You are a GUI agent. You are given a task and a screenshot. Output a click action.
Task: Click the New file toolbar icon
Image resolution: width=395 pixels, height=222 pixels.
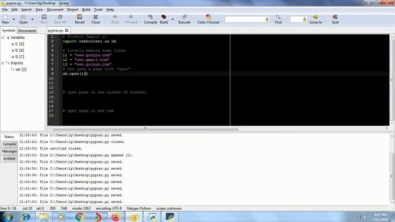(6, 19)
